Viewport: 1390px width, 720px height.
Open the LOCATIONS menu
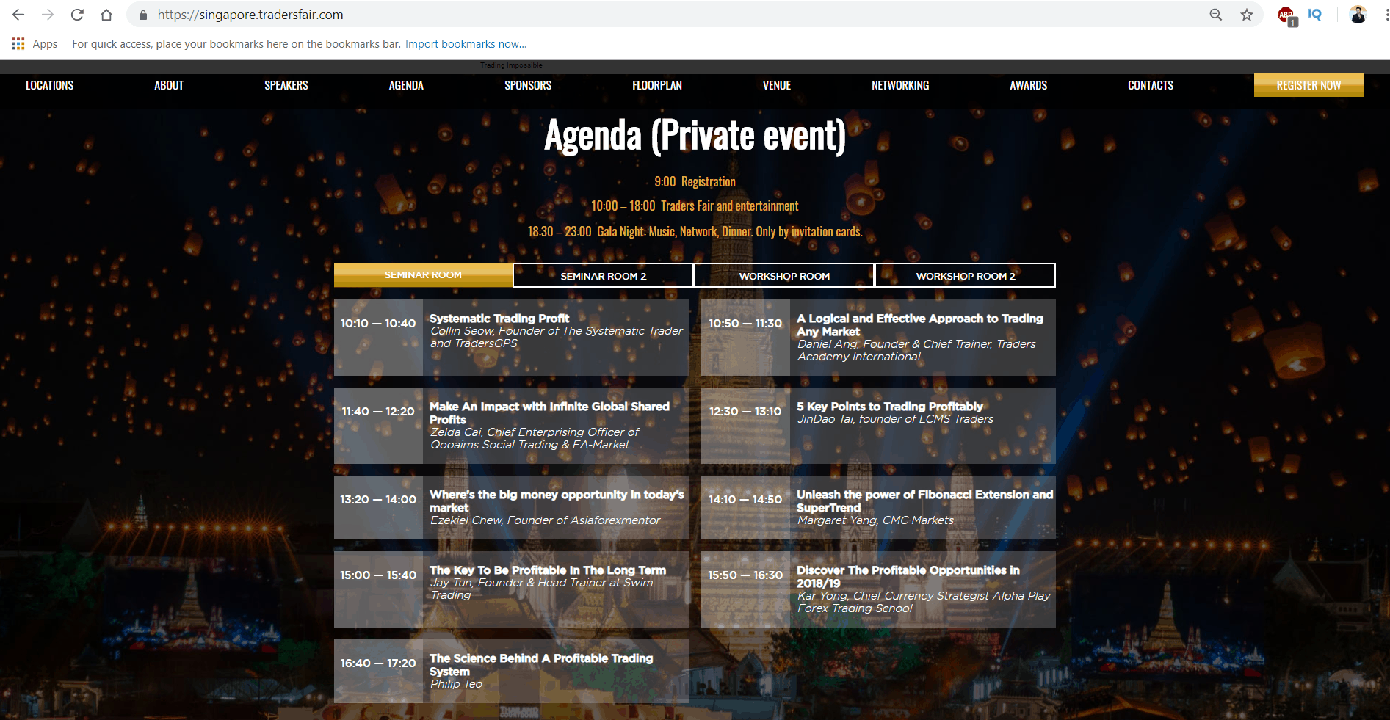coord(50,85)
